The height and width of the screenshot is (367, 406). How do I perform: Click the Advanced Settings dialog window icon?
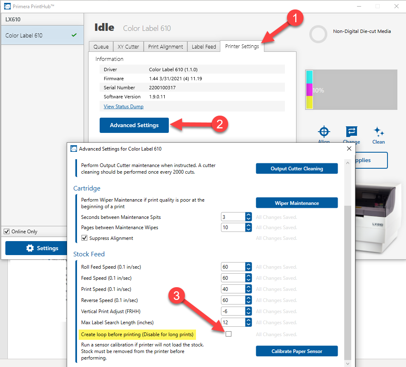[74, 149]
